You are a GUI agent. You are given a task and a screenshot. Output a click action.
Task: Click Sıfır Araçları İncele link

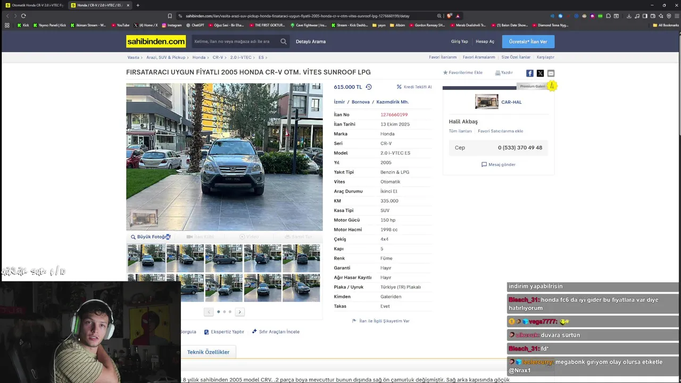(x=276, y=331)
